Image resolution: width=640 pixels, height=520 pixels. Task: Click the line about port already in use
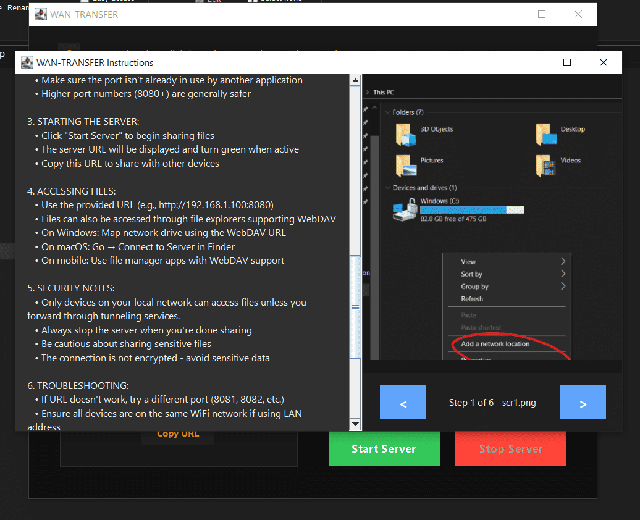click(x=169, y=80)
